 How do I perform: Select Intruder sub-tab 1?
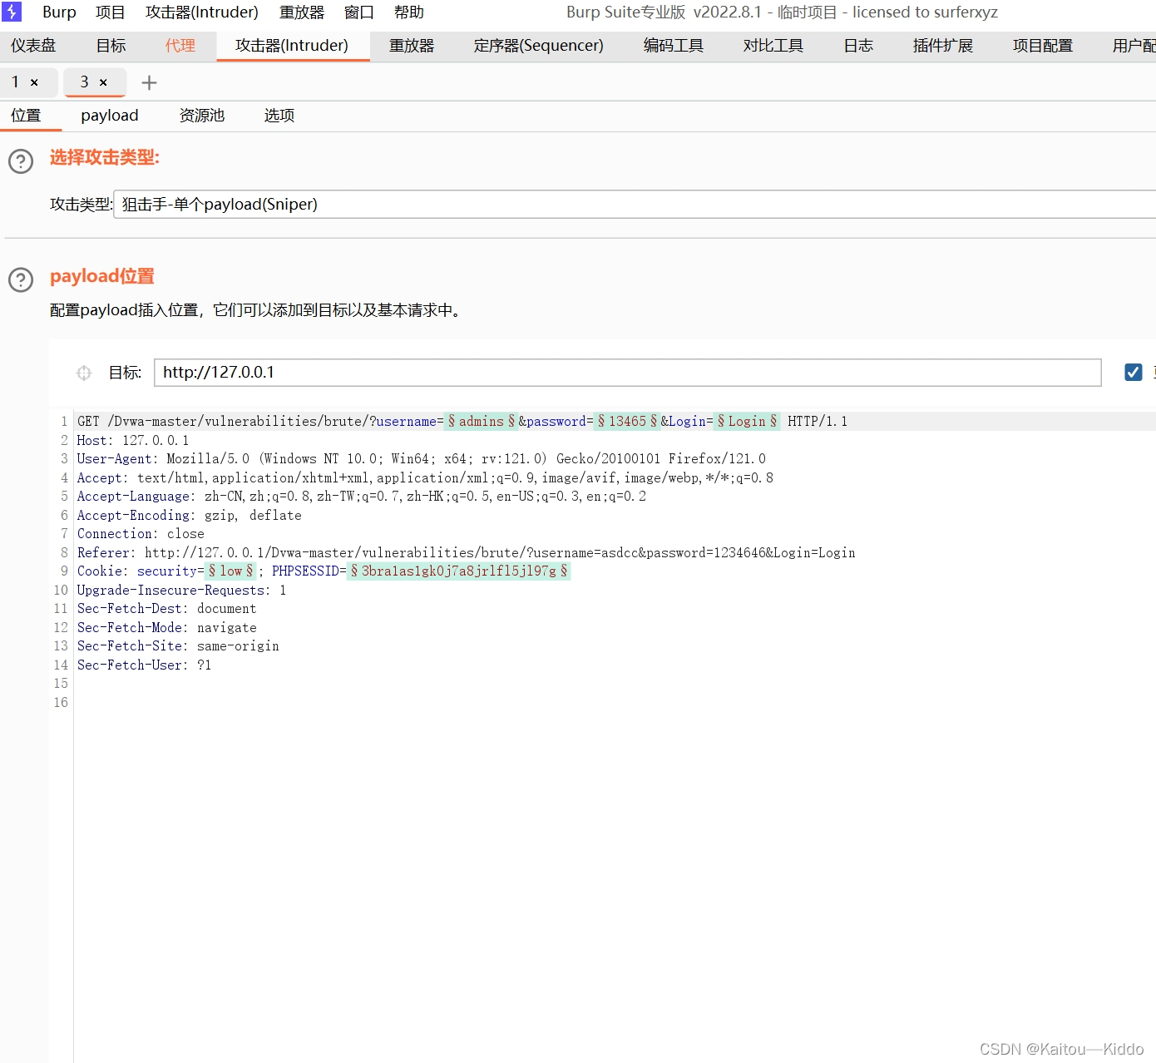pyautogui.click(x=15, y=82)
